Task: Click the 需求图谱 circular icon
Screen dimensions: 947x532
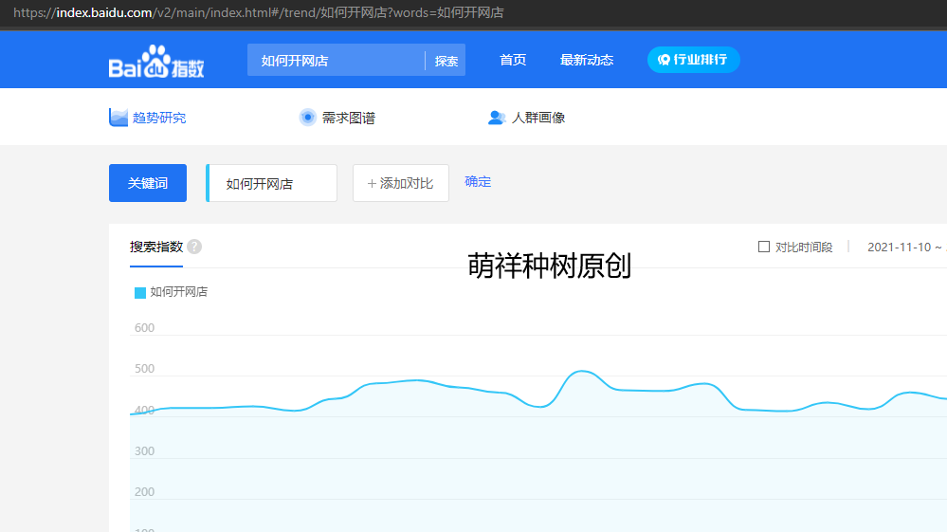Action: (x=307, y=118)
